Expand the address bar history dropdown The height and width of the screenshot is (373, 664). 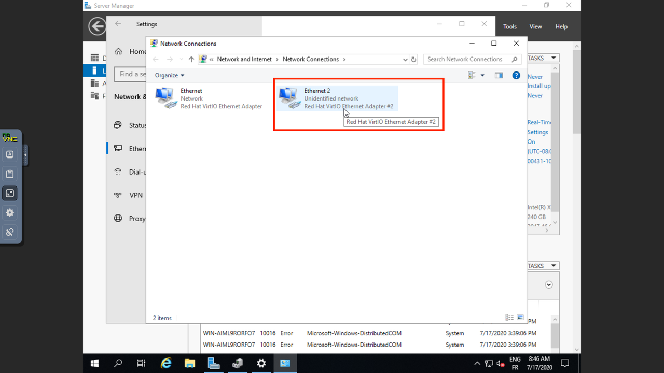pos(405,59)
